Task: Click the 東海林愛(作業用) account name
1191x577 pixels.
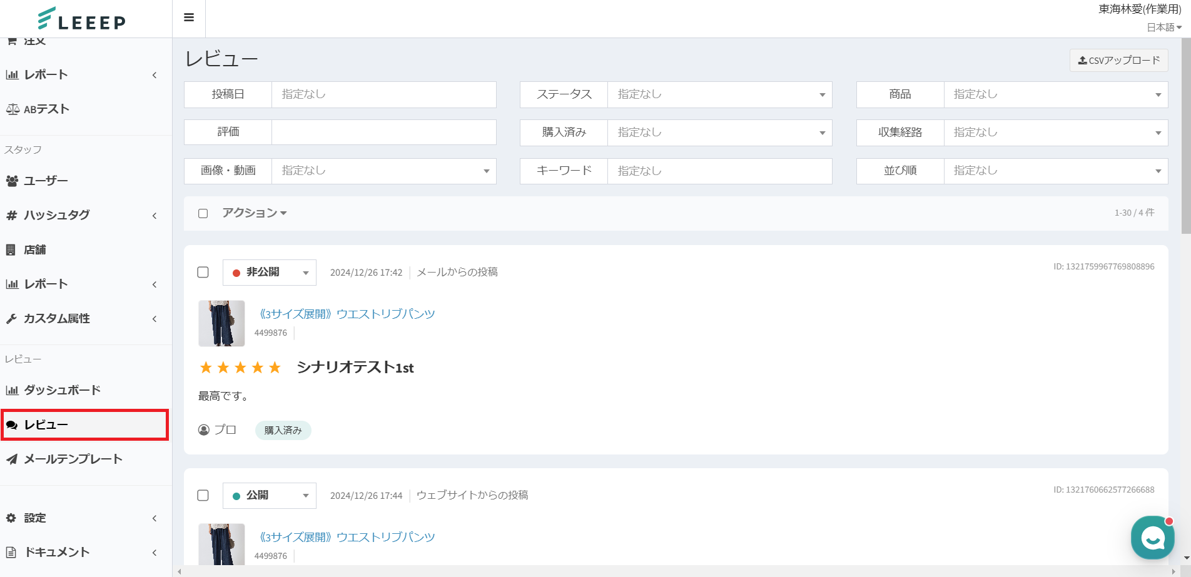Action: pyautogui.click(x=1140, y=9)
